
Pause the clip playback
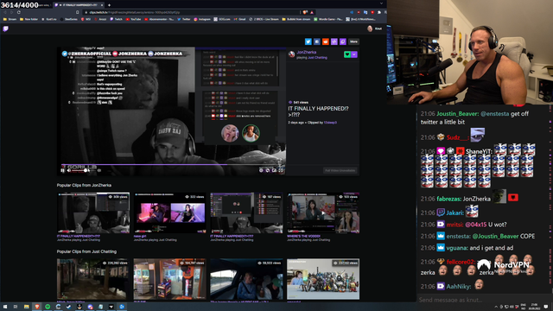pos(63,171)
